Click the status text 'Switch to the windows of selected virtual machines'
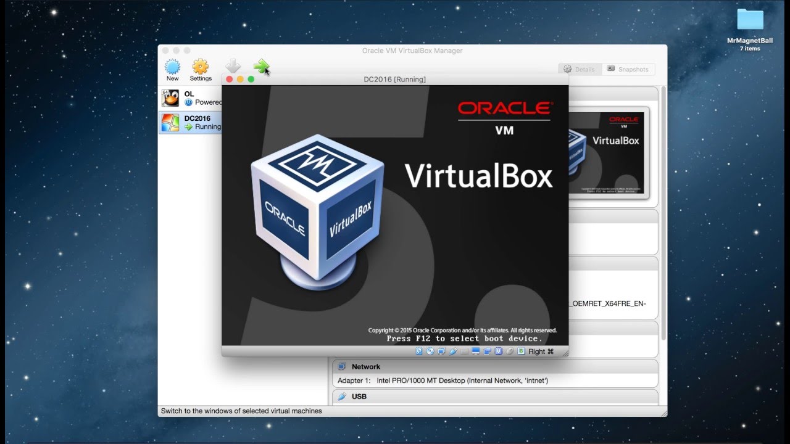790x444 pixels. [x=241, y=411]
